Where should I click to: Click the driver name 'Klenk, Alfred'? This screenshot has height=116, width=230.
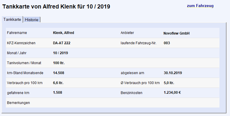click(x=64, y=33)
